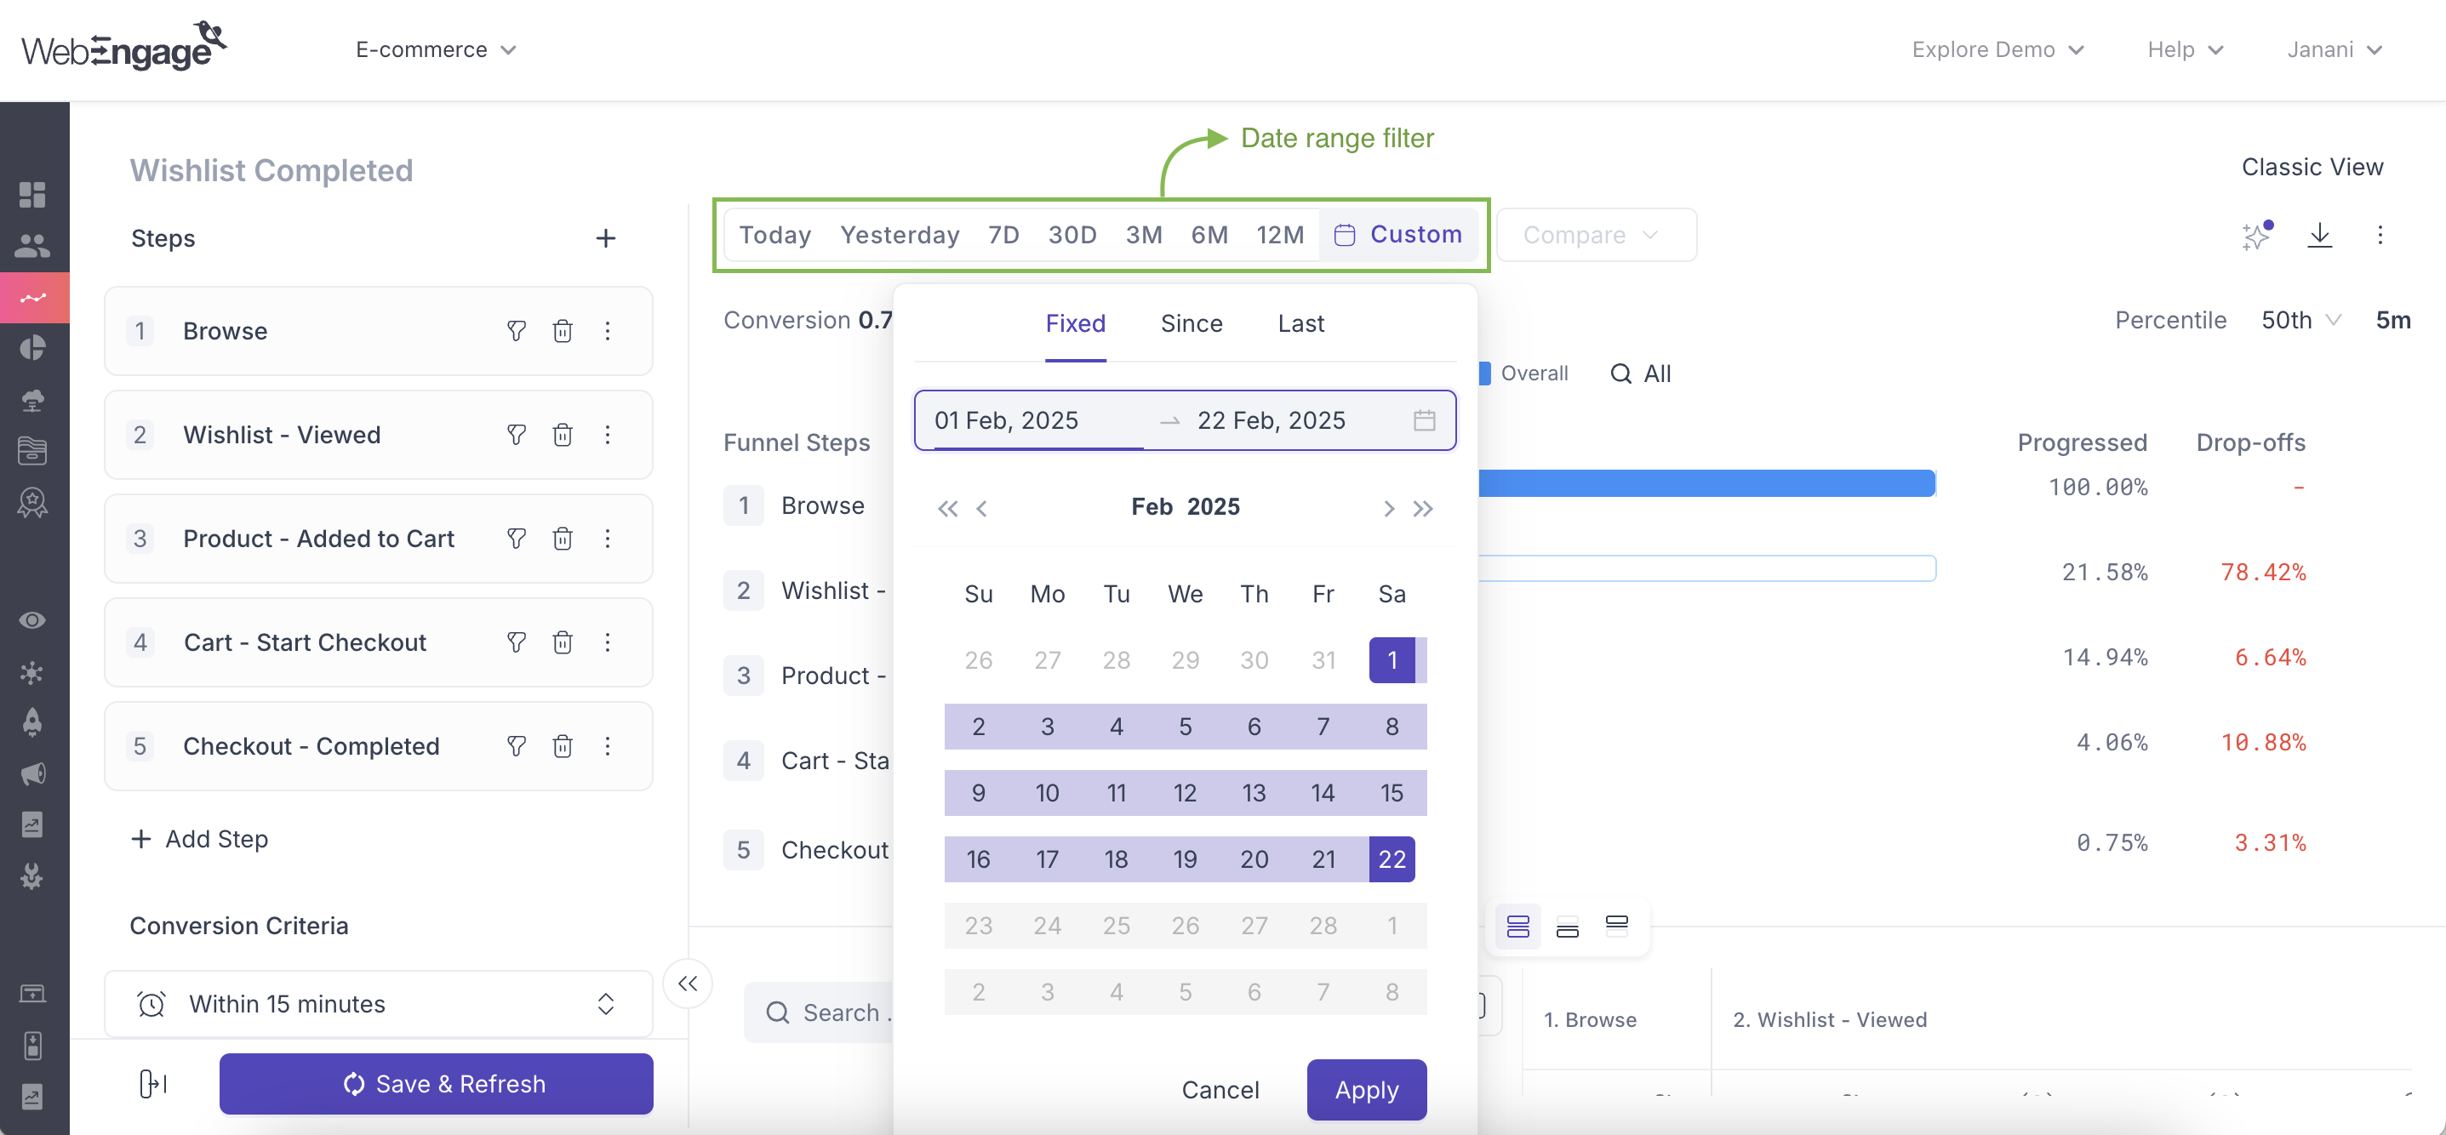Viewport: 2446px width, 1135px height.
Task: Click the AI sparkle icon
Action: (x=2257, y=236)
